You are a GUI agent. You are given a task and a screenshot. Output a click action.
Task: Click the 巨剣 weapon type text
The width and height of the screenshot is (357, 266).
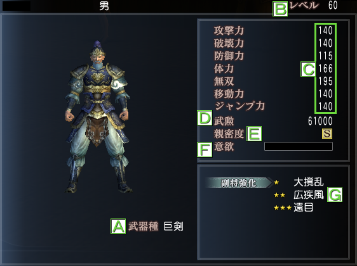coord(173,226)
